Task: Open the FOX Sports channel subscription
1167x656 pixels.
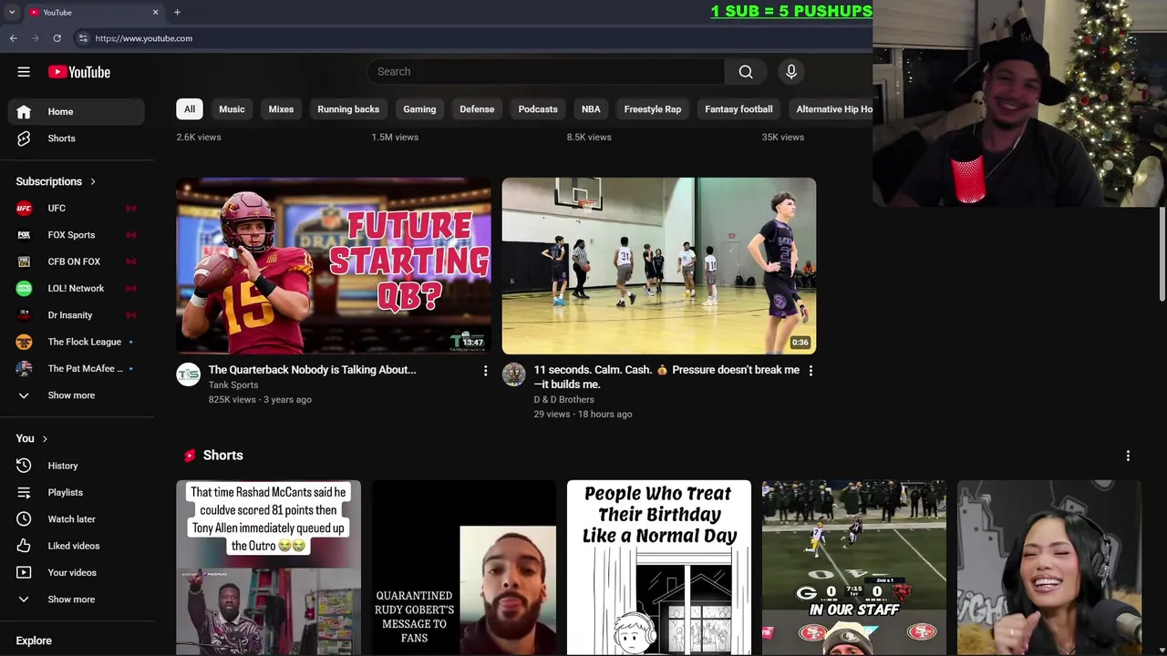Action: click(77, 235)
